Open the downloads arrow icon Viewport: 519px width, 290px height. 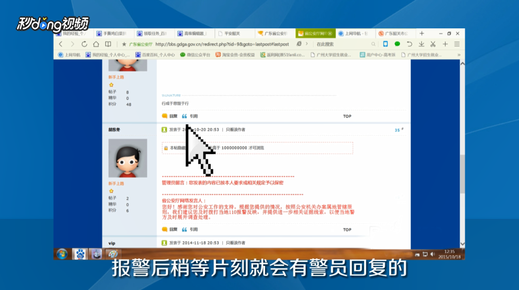pyautogui.click(x=421, y=44)
